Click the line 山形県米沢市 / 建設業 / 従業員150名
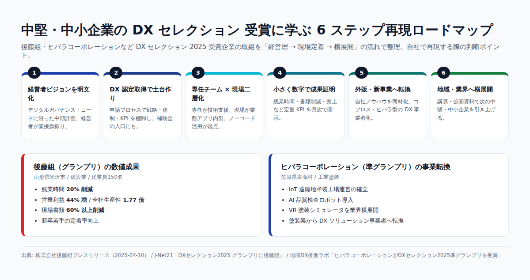Screen dimensions: 530x280 pos(78,177)
